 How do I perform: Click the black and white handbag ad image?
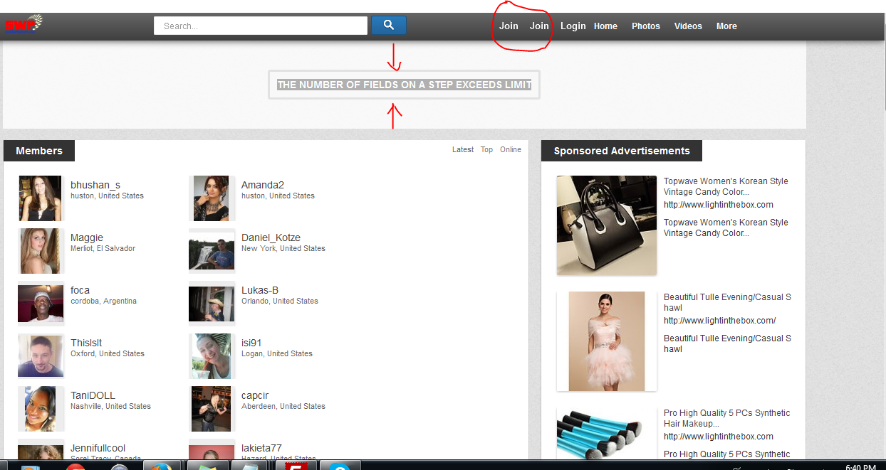click(606, 225)
